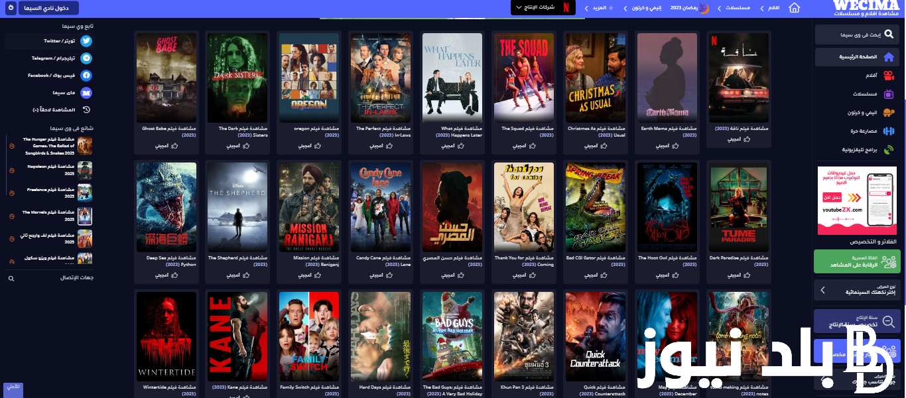Click the Facebook icon
The height and width of the screenshot is (398, 906).
pos(86,76)
